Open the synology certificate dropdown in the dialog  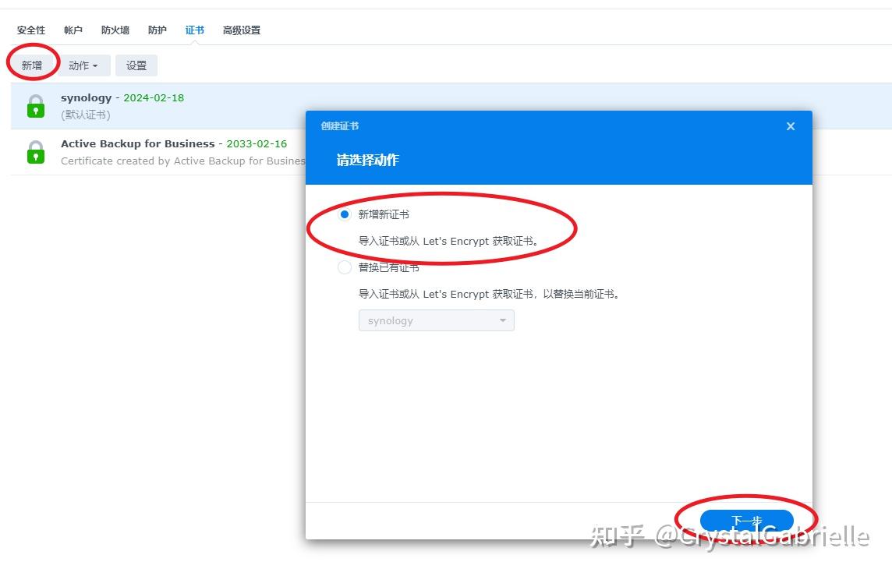click(x=436, y=320)
